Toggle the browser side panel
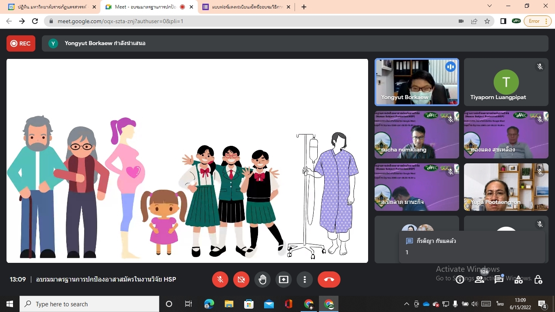 503,21
